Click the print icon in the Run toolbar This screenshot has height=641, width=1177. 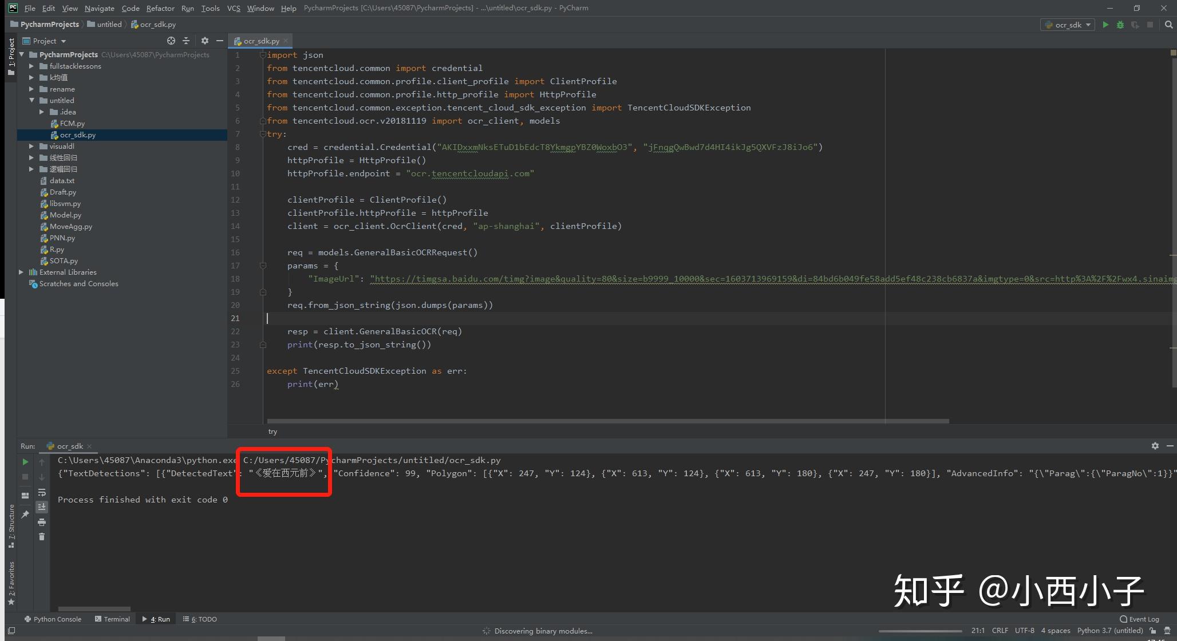(x=42, y=522)
